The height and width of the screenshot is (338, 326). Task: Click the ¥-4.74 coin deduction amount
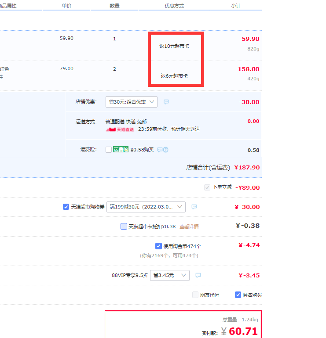point(249,245)
